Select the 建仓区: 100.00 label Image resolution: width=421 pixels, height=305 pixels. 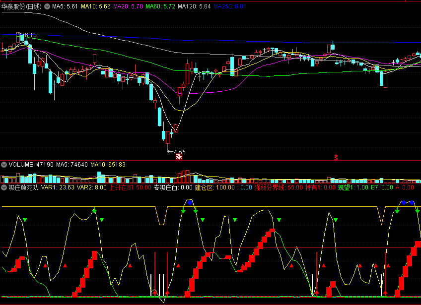215,187
